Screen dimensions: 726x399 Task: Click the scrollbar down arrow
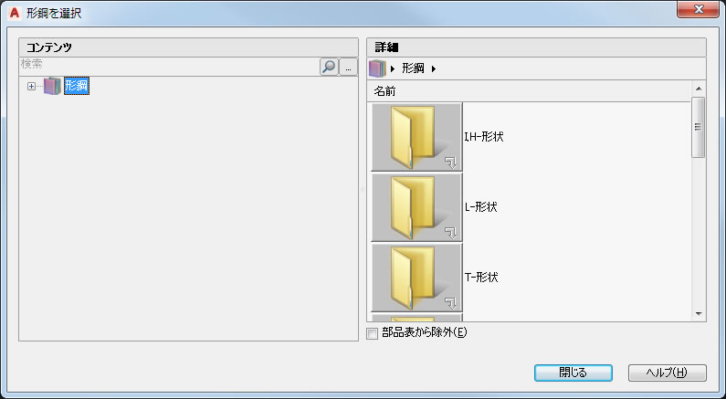click(699, 314)
